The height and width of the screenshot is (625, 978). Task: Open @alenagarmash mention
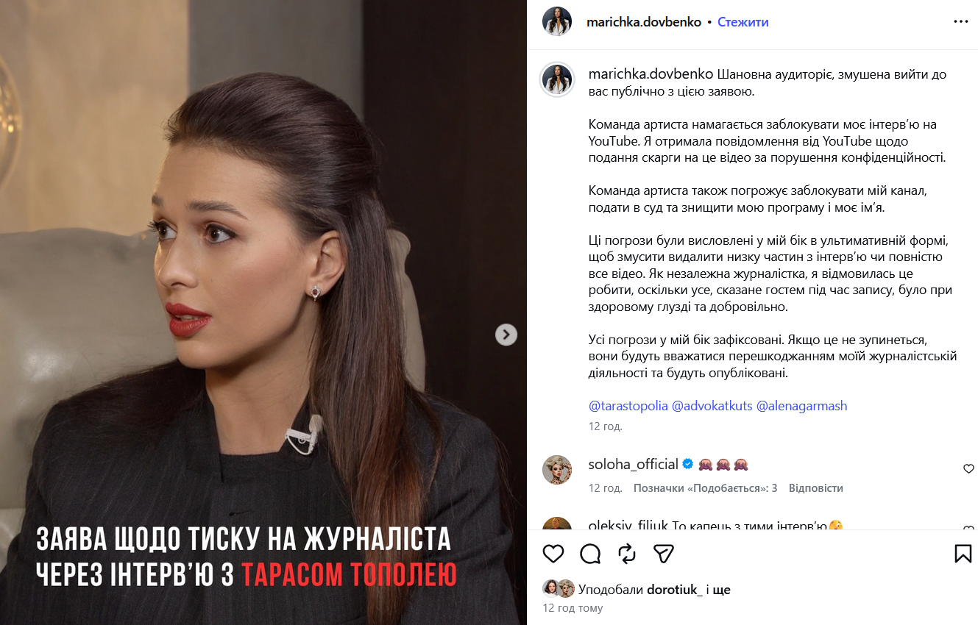tap(802, 406)
